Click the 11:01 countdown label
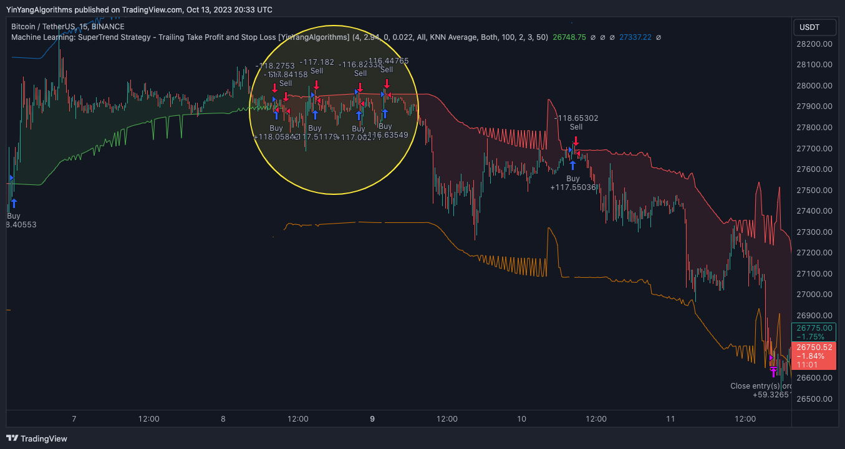 coord(808,365)
